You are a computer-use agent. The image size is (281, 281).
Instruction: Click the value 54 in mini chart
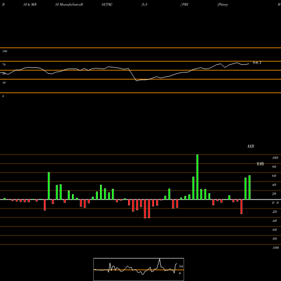[x=181, y=266]
